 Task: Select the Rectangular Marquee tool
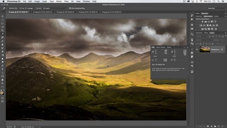[2, 20]
